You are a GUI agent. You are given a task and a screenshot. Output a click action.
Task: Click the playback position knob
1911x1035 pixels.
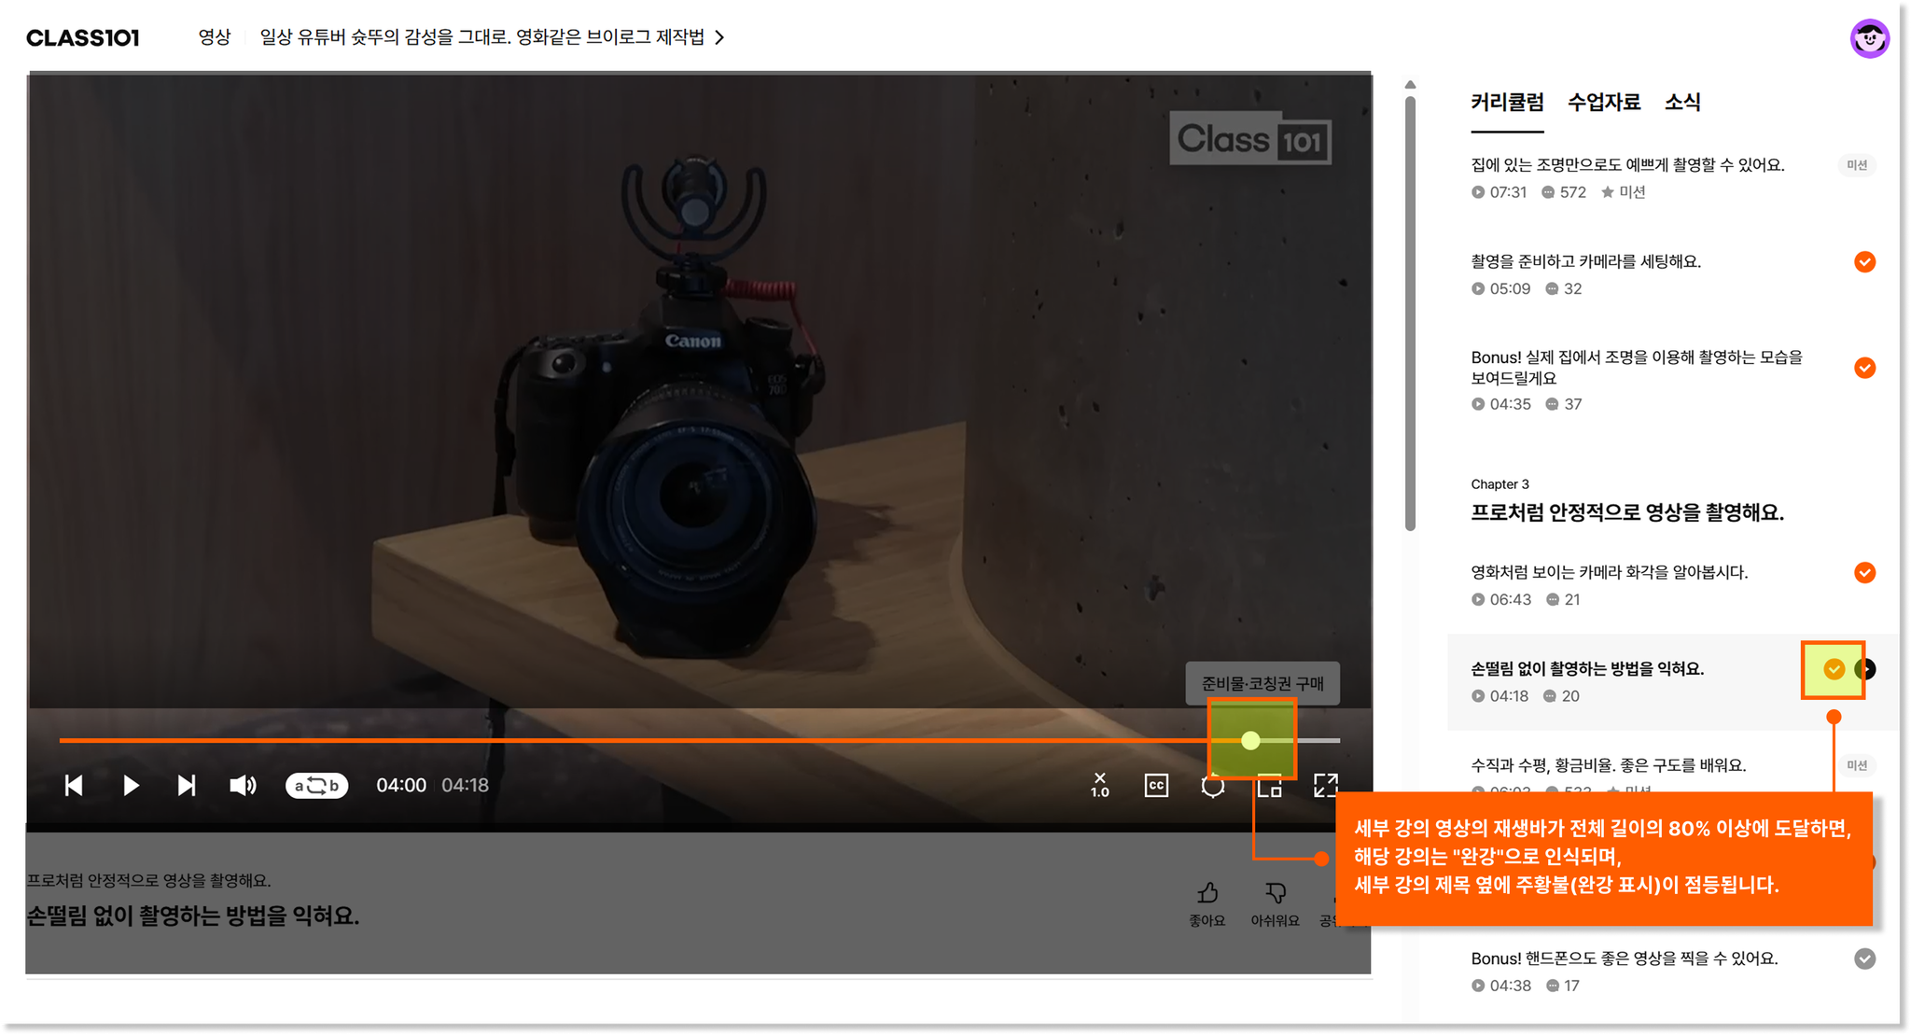[1250, 740]
